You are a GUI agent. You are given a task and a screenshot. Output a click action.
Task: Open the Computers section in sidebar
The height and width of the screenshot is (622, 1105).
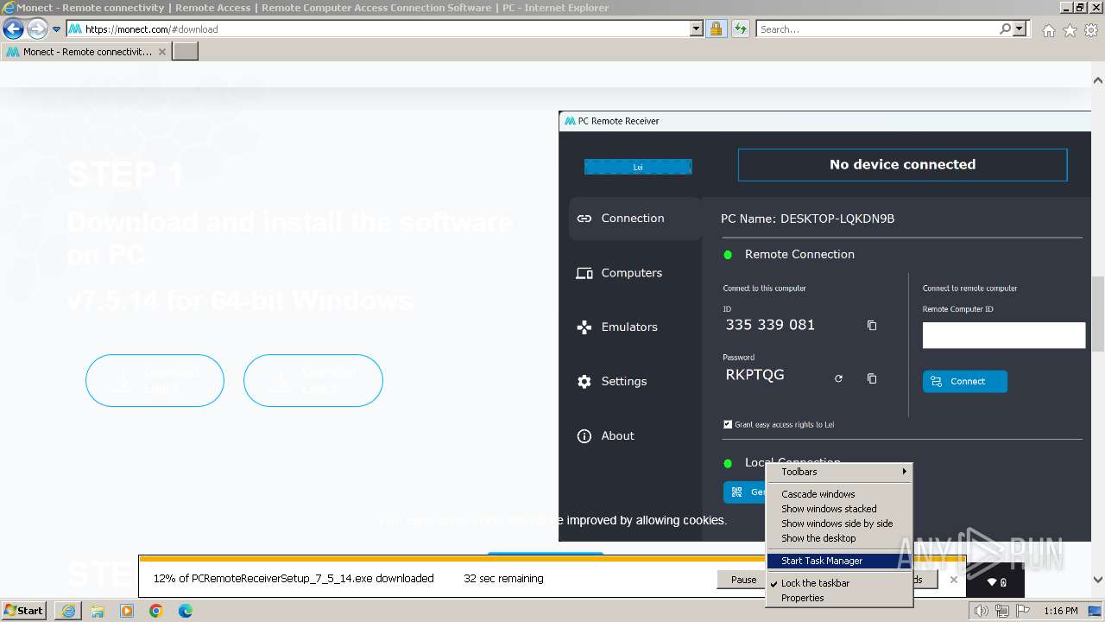click(x=635, y=273)
